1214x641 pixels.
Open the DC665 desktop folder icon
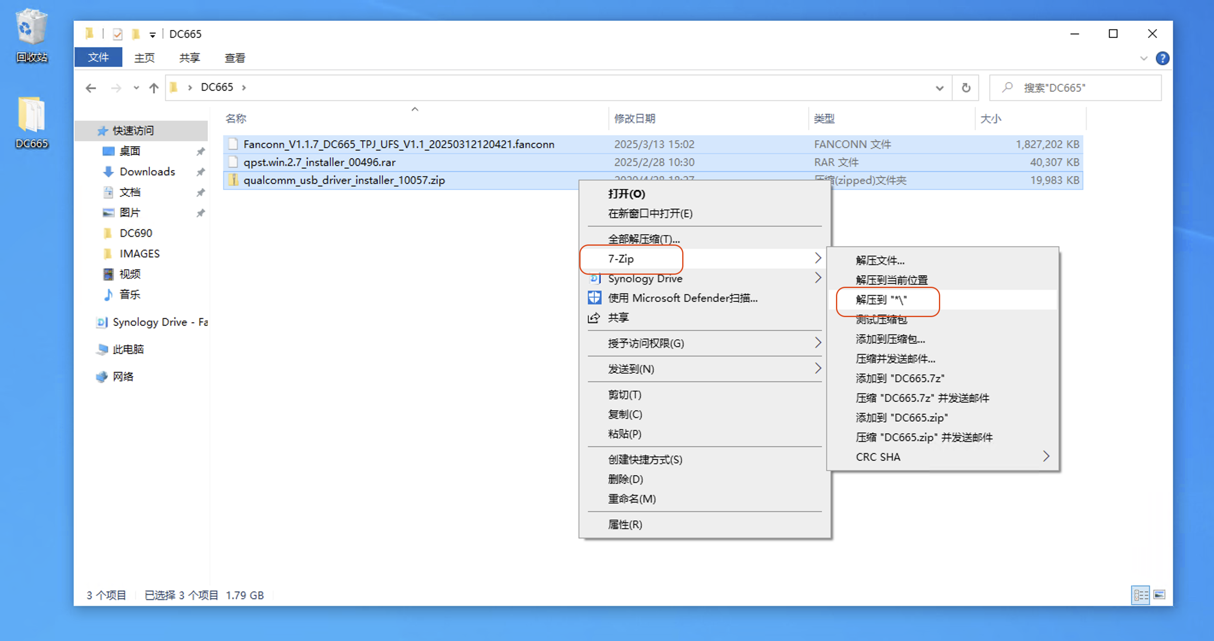click(x=32, y=123)
